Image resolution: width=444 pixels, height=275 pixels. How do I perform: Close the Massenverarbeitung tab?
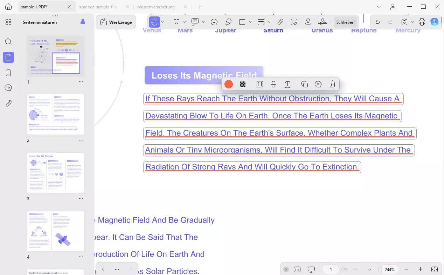click(x=185, y=7)
